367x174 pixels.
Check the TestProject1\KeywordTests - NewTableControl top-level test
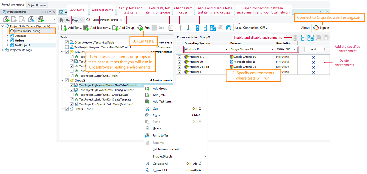click(x=67, y=47)
